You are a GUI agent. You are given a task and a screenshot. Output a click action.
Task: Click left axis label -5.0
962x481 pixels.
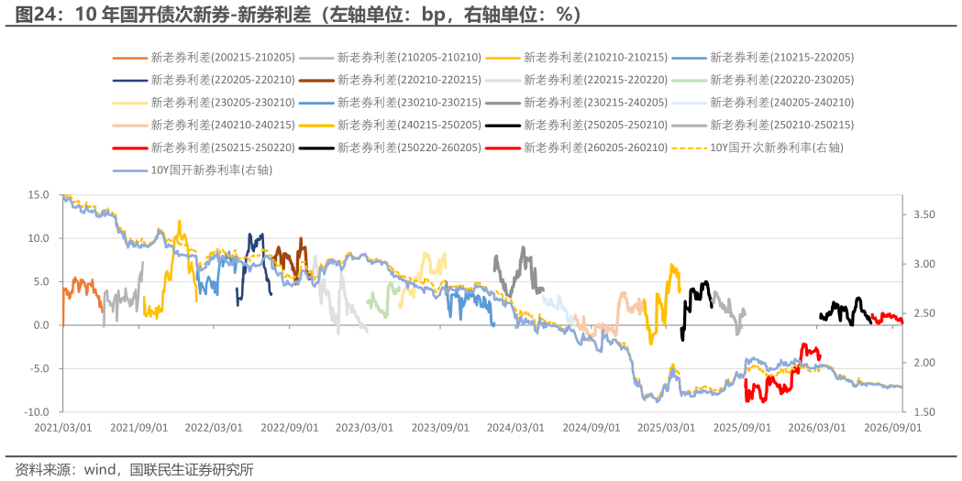(x=39, y=369)
